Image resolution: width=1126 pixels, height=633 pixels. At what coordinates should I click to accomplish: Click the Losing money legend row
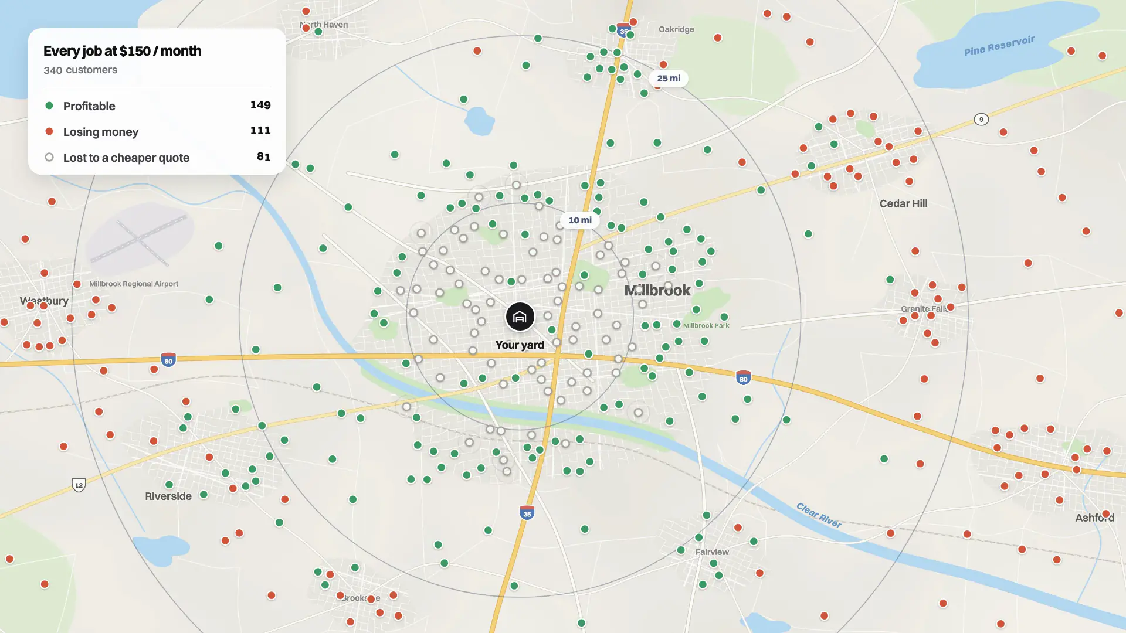coord(157,131)
